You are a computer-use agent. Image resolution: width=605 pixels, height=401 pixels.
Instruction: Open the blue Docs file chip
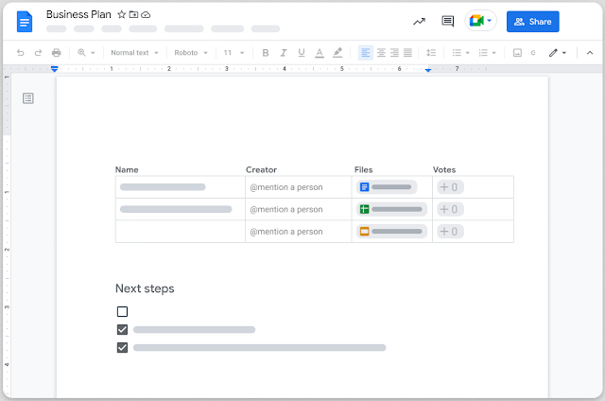tap(387, 187)
